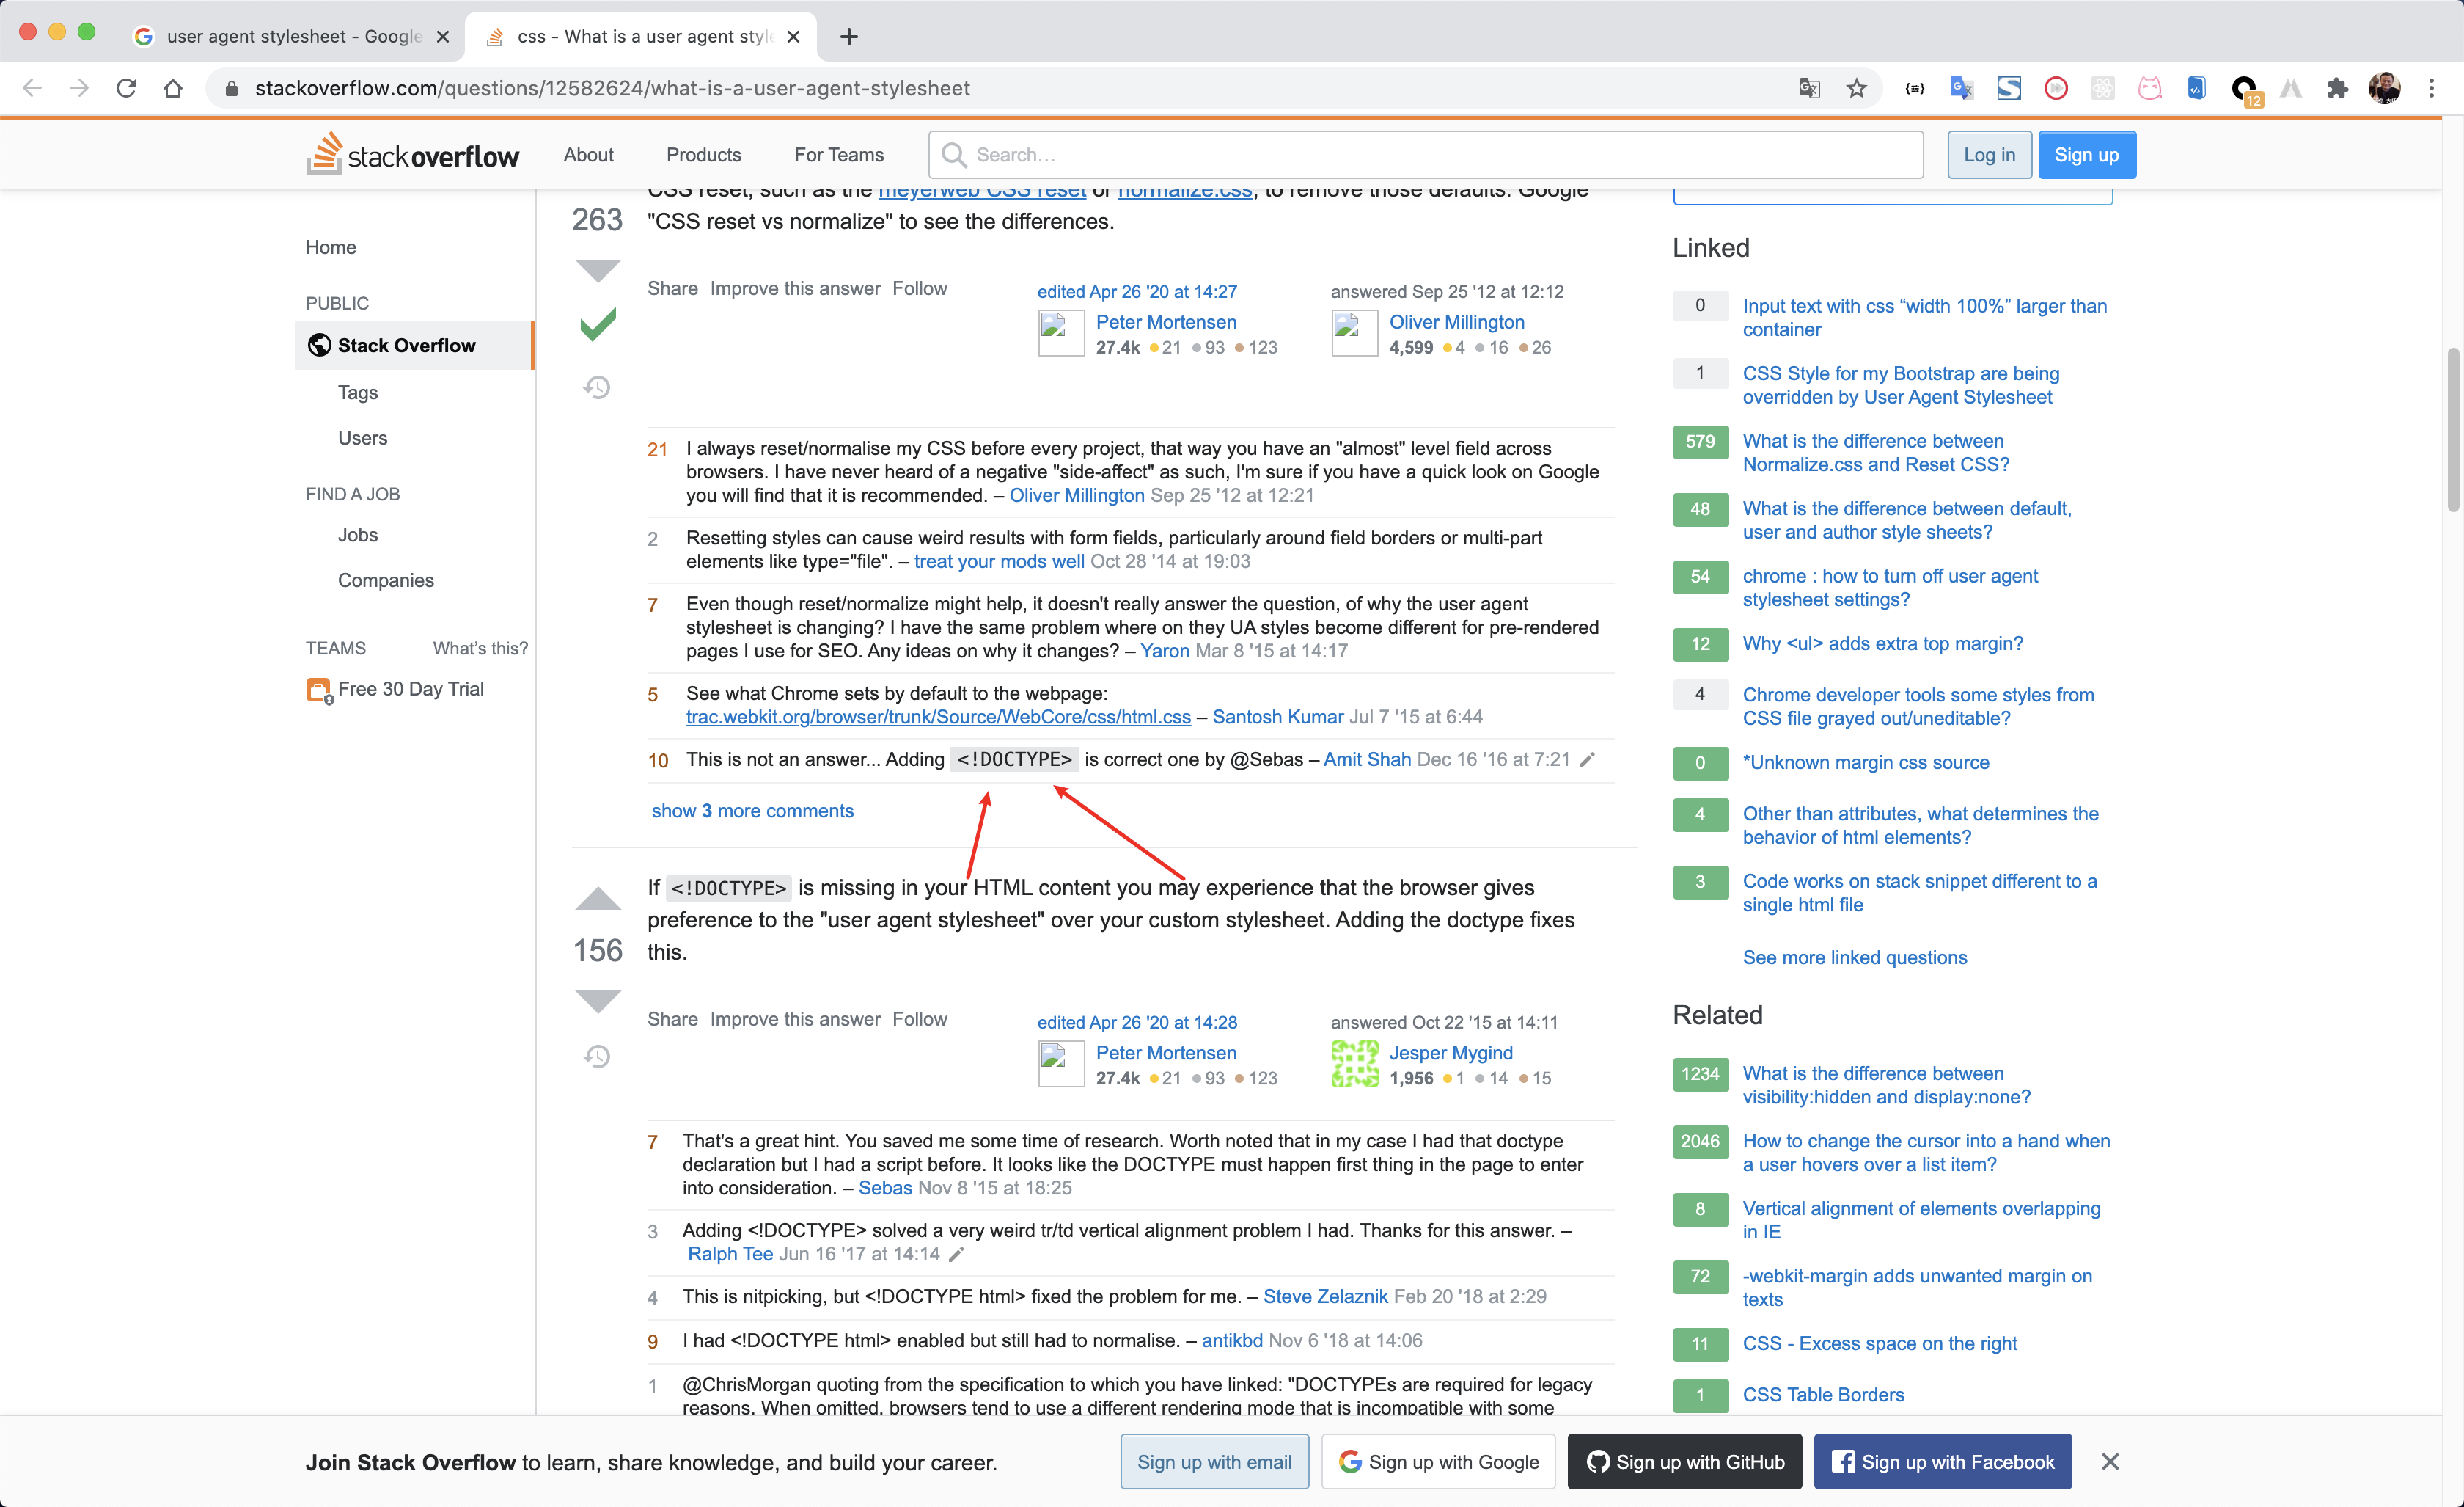Click the extensions puzzle piece icon

2338,88
